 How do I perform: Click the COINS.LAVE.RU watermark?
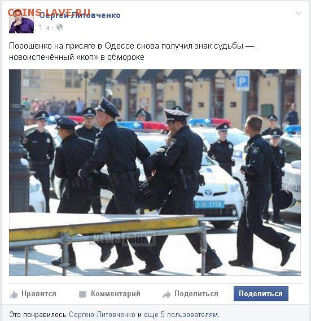(49, 12)
